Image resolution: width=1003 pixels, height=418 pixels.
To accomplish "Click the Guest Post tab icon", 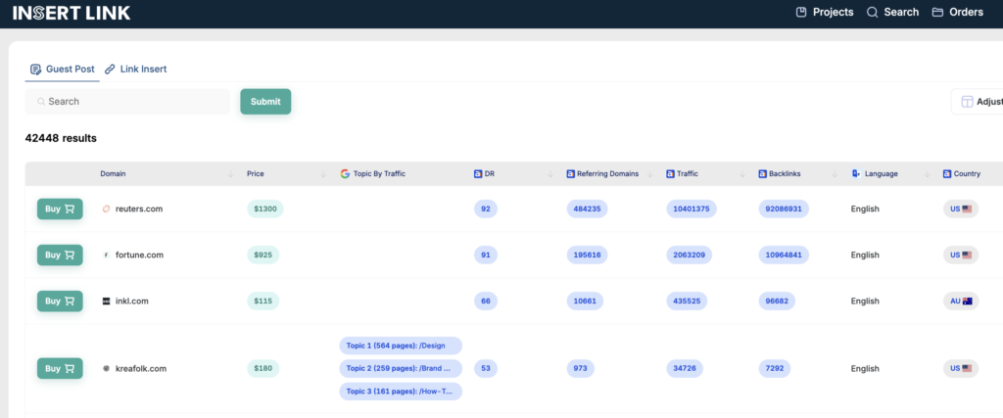I will (x=36, y=70).
